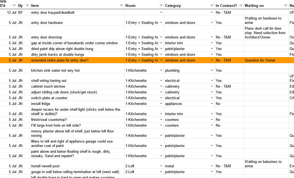The width and height of the screenshot is (294, 178).
Task: Select cell 'entry door doorstop'
Action: pyautogui.click(x=77, y=33)
